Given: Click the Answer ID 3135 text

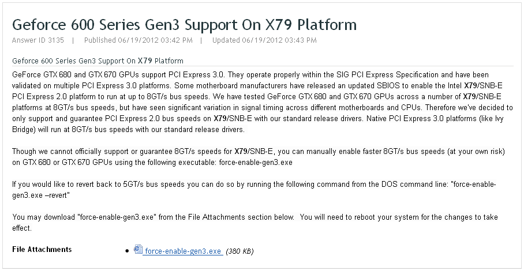Looking at the screenshot, I should point(38,40).
